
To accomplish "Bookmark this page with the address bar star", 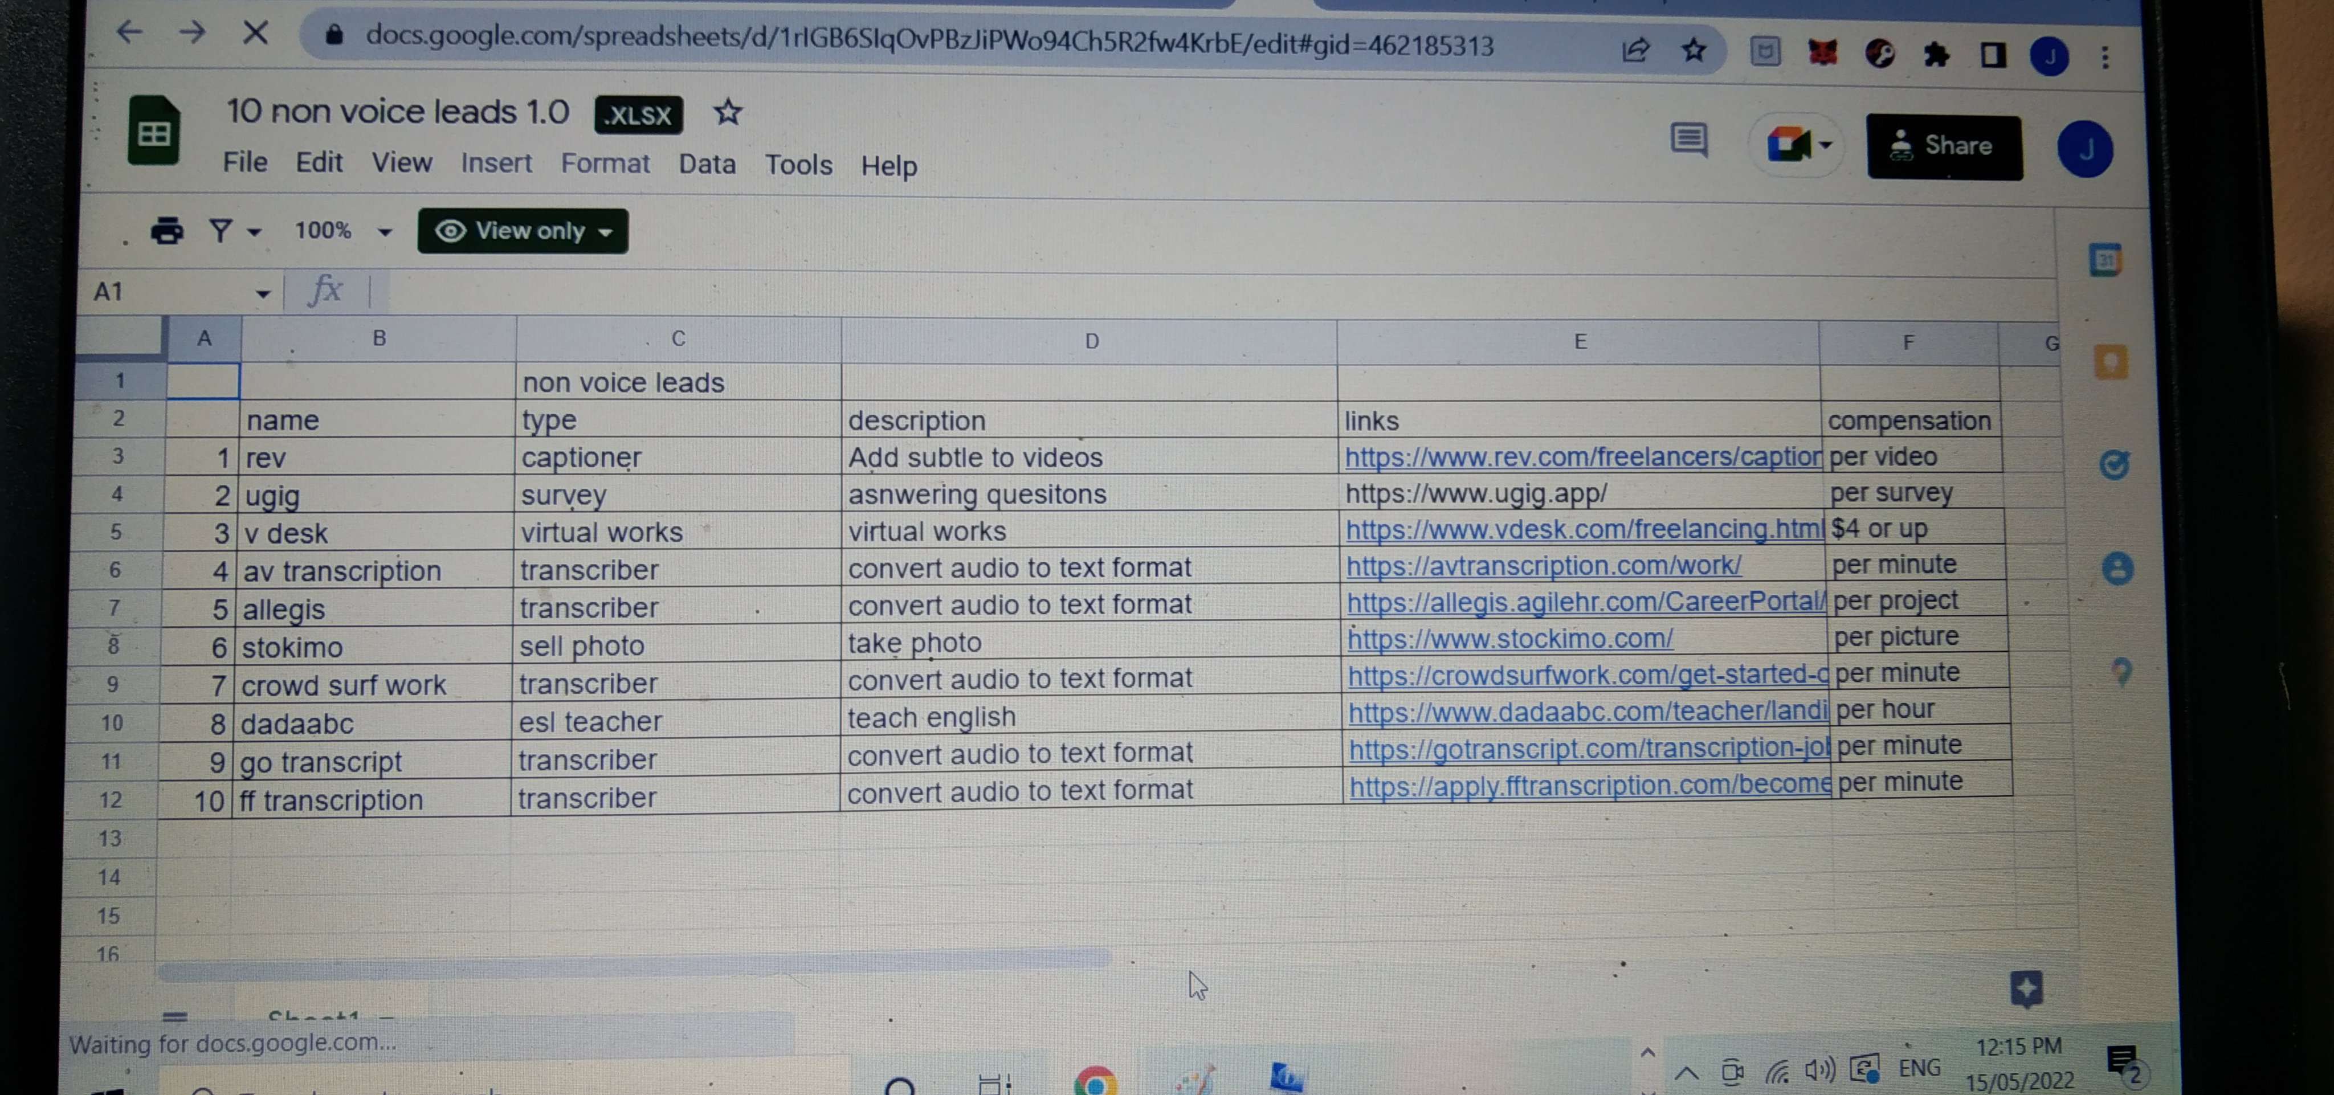I will point(1694,50).
